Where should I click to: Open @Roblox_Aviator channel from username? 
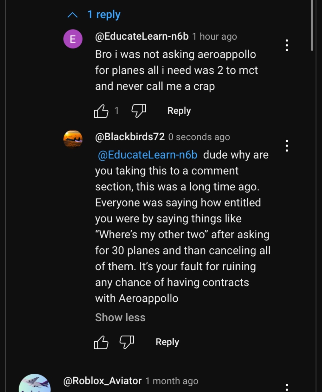[102, 381]
